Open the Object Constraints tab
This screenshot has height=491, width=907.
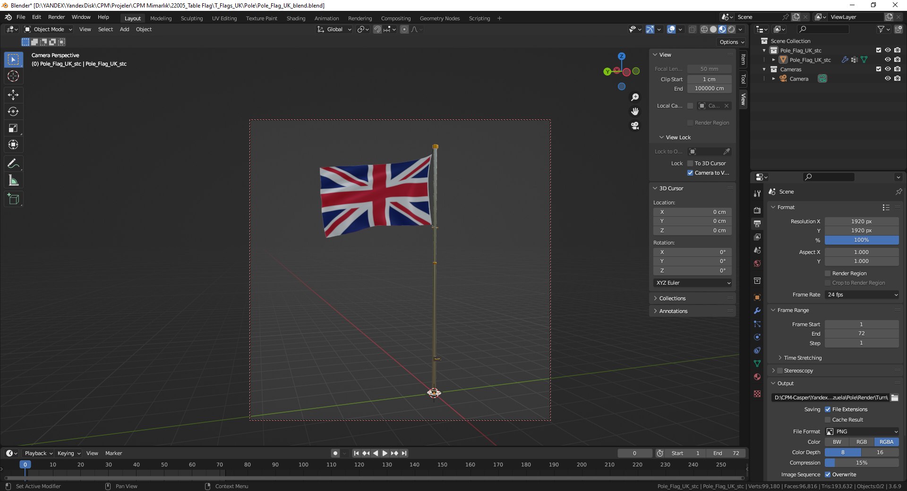(x=757, y=350)
